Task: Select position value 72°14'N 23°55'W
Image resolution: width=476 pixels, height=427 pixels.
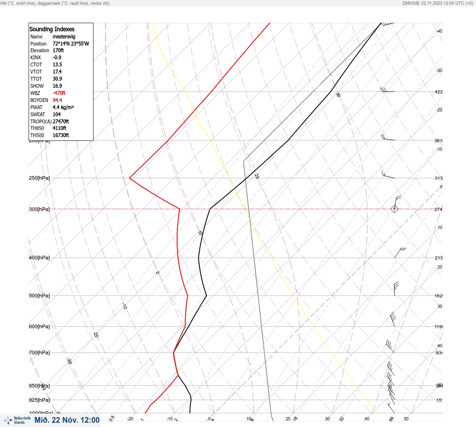Action: click(x=71, y=44)
